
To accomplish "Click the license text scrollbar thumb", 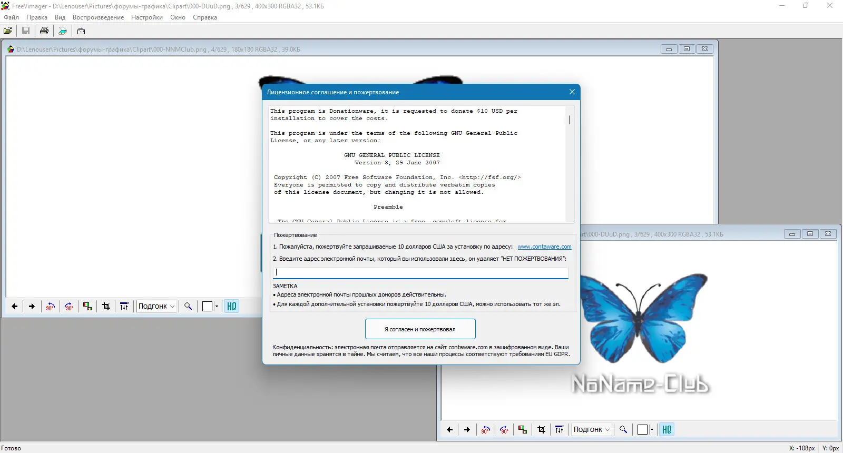I will click(x=570, y=120).
